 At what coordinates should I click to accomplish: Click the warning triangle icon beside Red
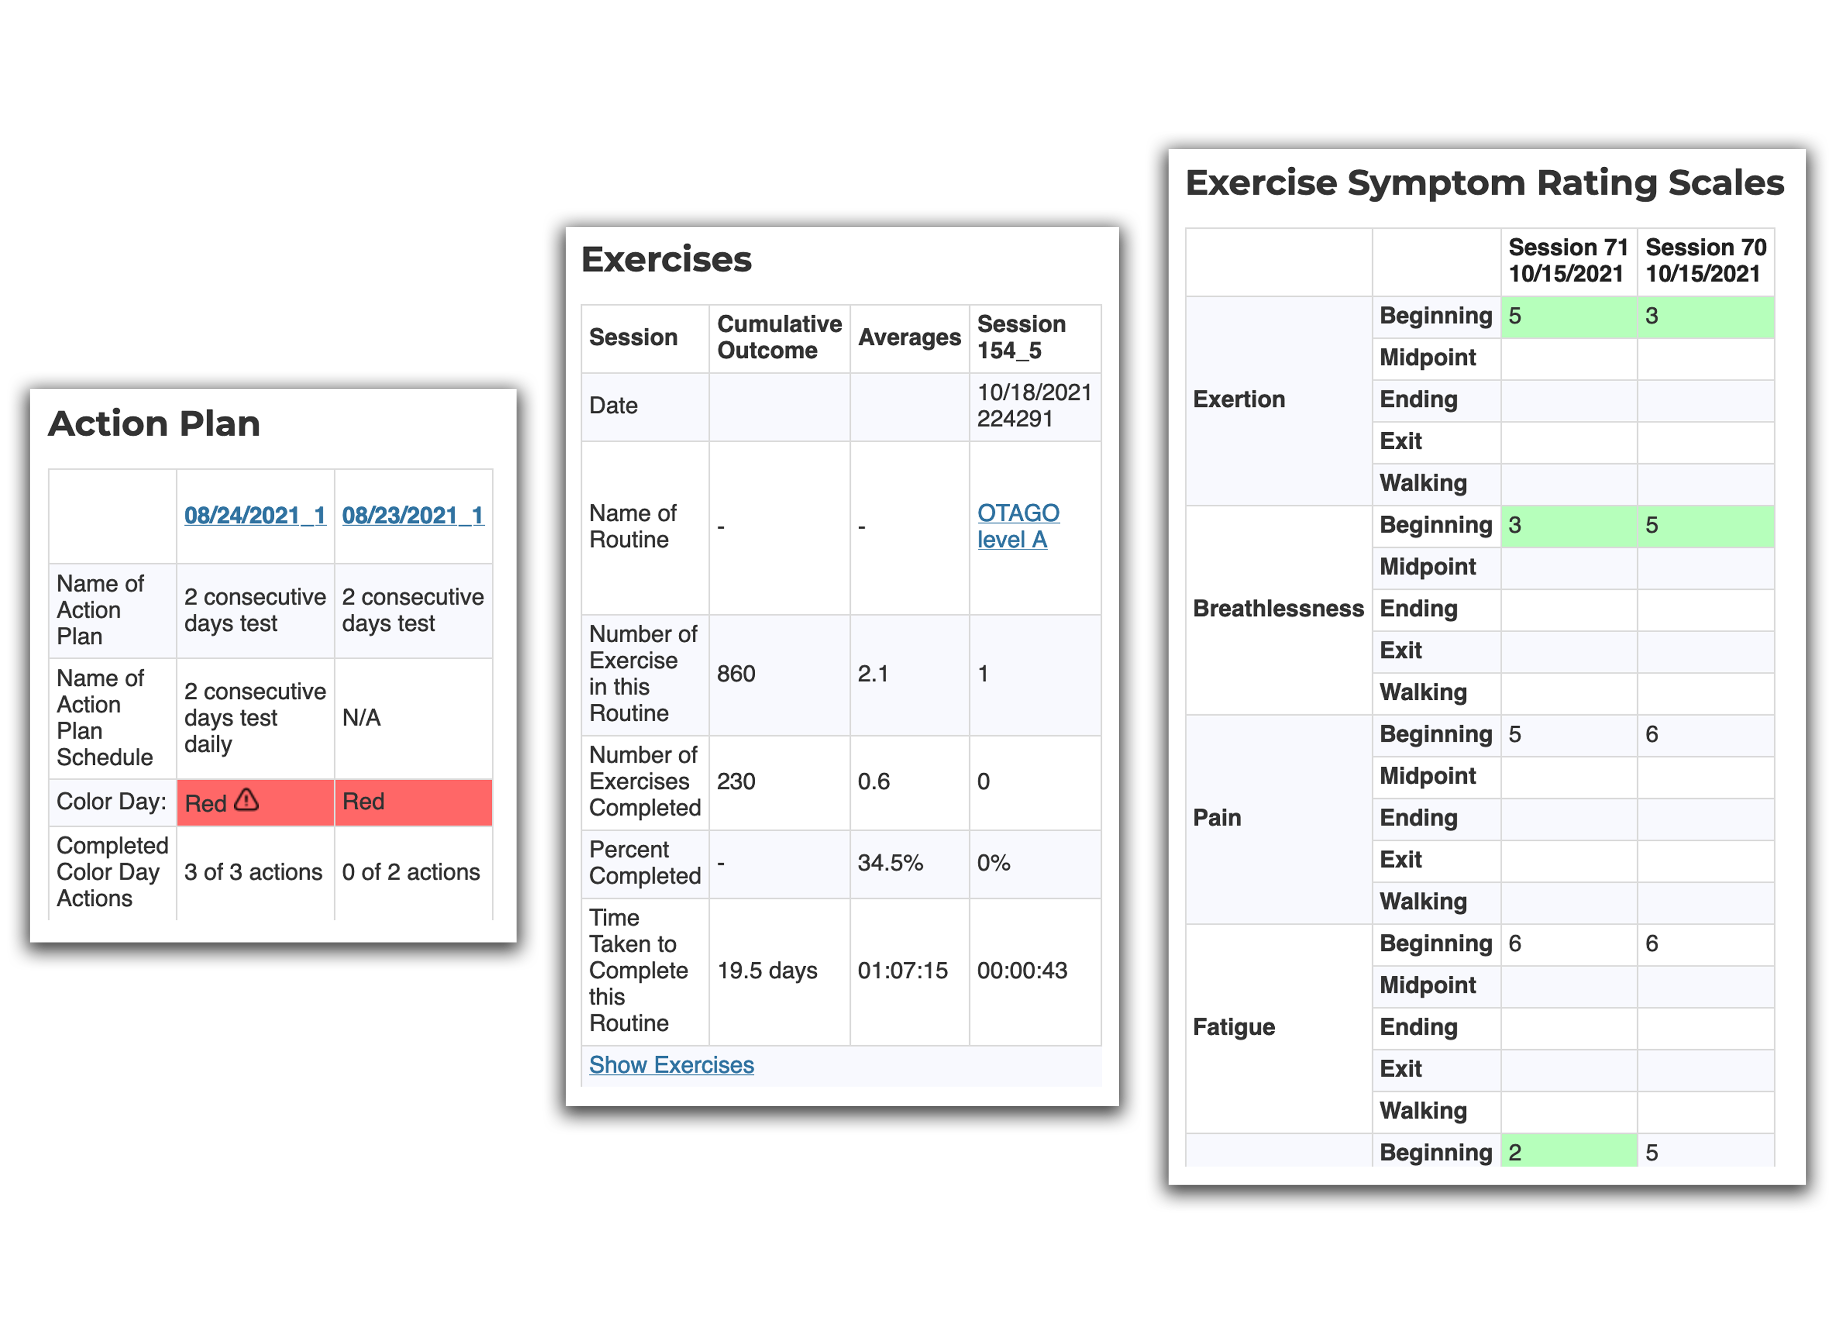click(246, 801)
